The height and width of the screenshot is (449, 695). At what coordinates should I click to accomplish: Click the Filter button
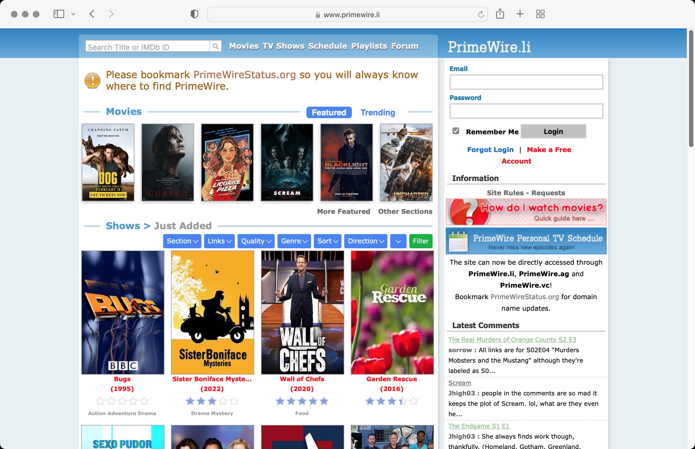tap(421, 240)
